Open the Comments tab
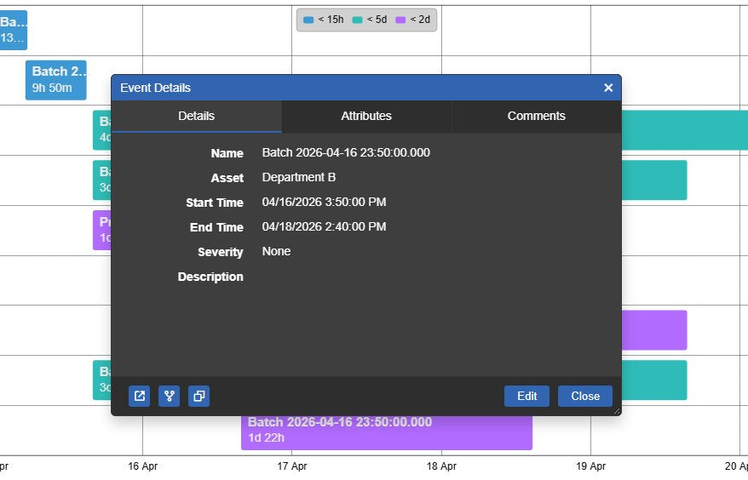Image resolution: width=748 pixels, height=480 pixels. tap(536, 117)
